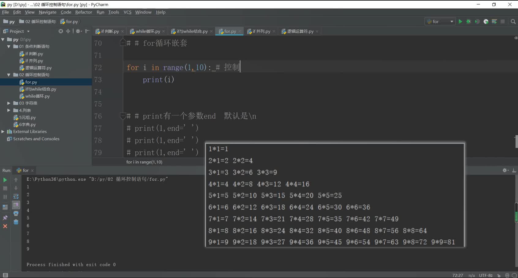Open Search Everywhere magnifier
Viewport: 518px width, 278px height.
coord(513,21)
